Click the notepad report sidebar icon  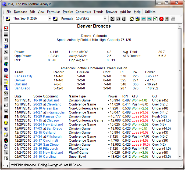[6, 40]
